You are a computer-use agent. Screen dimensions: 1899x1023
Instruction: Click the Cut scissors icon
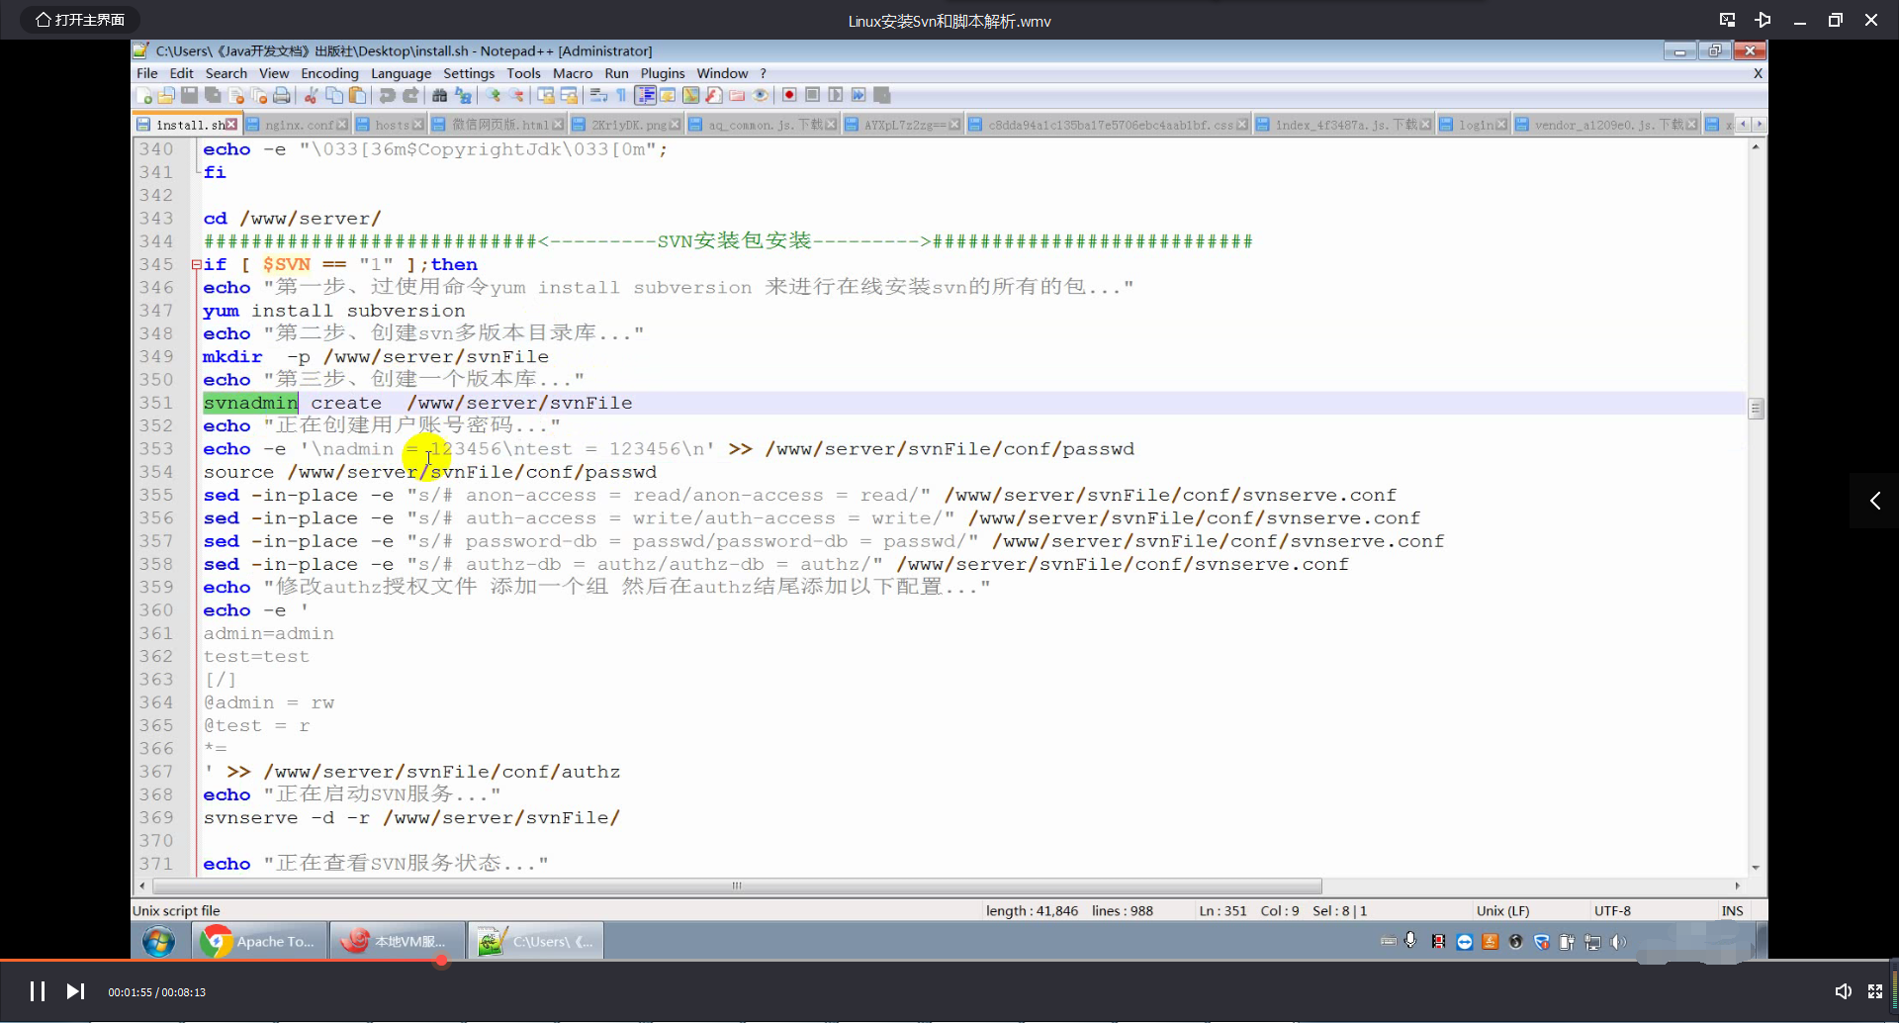[311, 95]
